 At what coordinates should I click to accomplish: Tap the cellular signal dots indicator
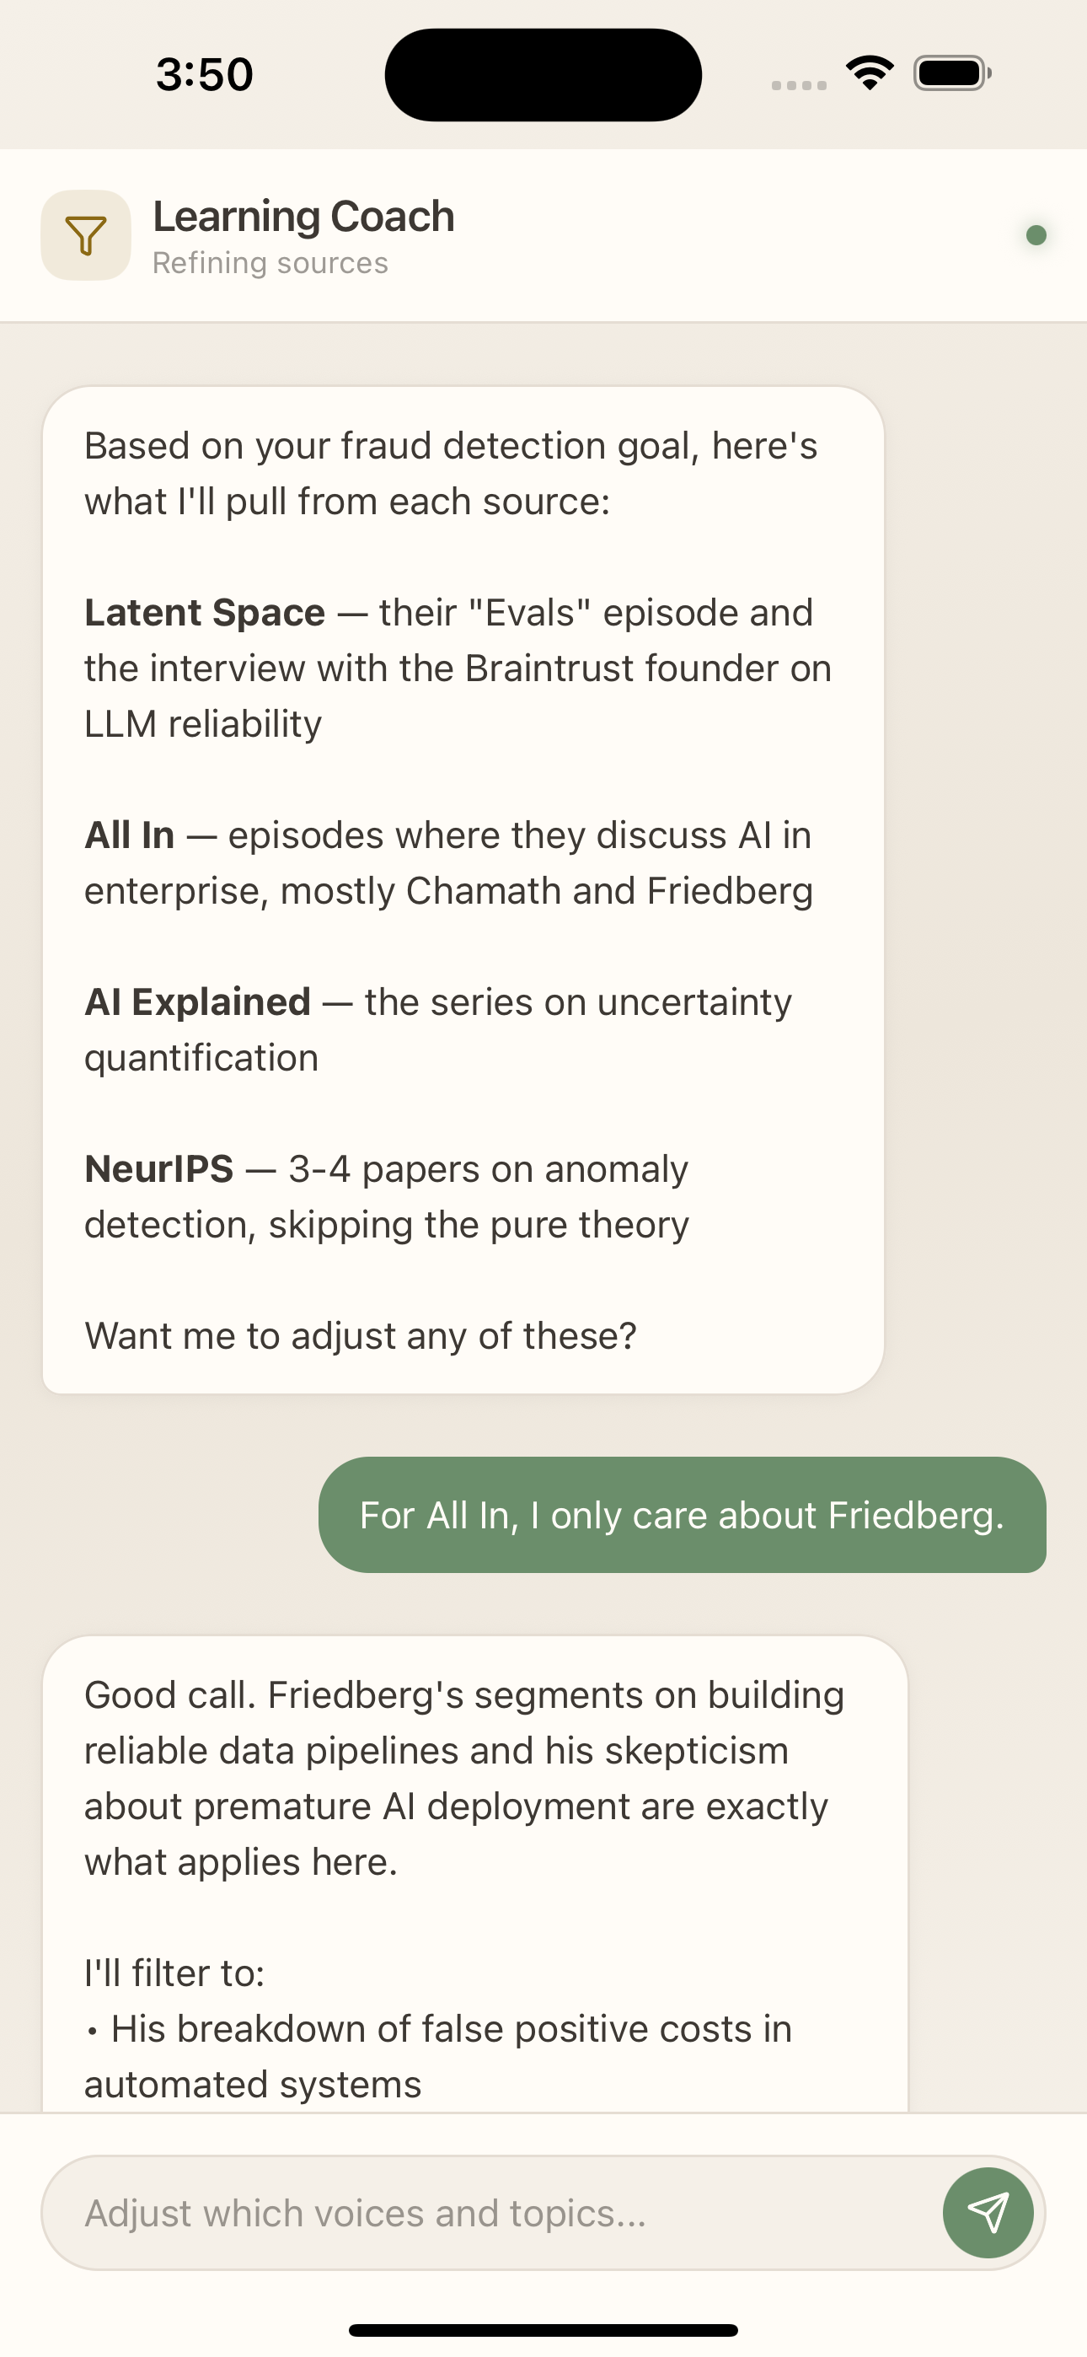tap(799, 85)
